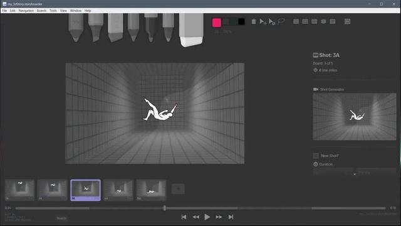Click the Boards button at bottom left
This screenshot has height=226, width=401.
61,218
